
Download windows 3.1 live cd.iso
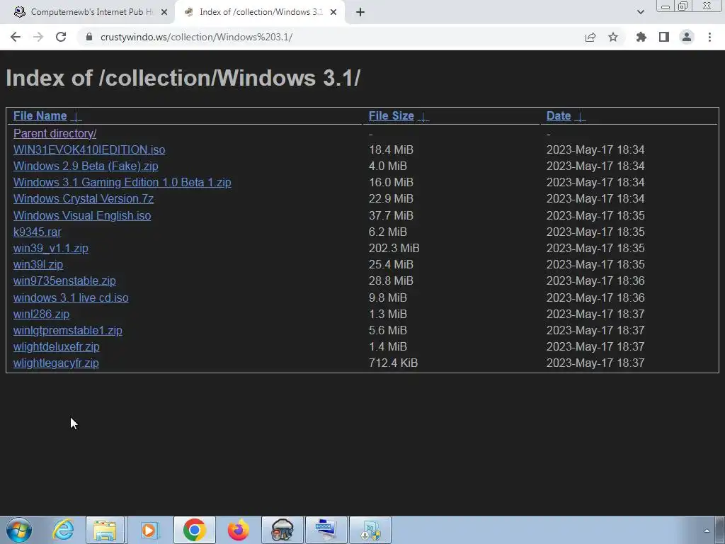click(x=71, y=298)
